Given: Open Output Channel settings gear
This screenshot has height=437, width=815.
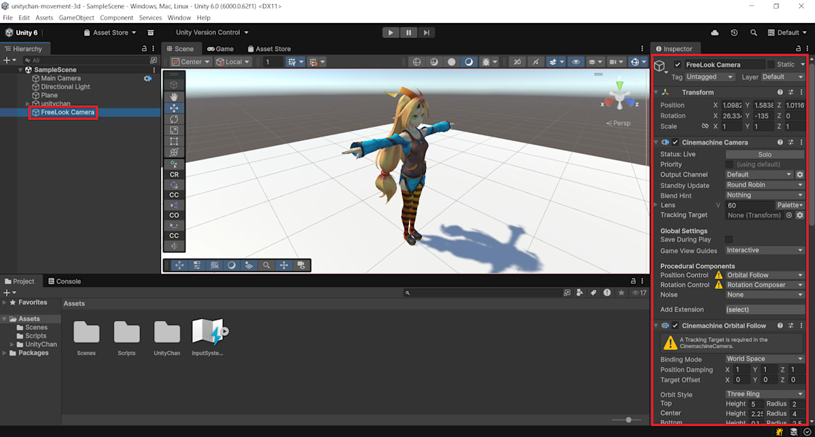Looking at the screenshot, I should pyautogui.click(x=800, y=174).
